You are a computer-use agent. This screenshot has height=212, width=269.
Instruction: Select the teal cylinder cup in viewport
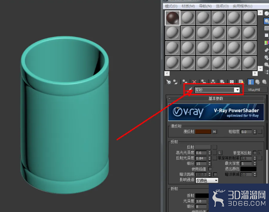[65, 115]
